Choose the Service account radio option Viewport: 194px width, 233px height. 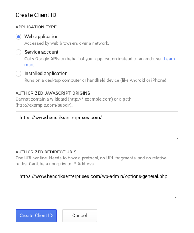point(19,52)
